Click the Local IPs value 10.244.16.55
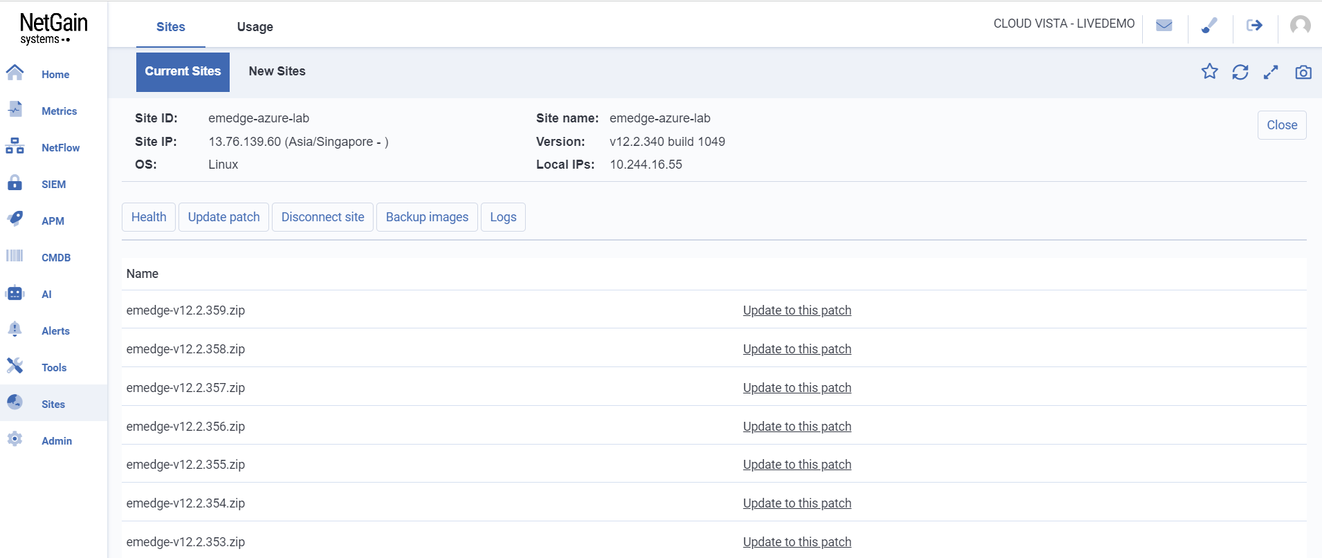 tap(646, 165)
